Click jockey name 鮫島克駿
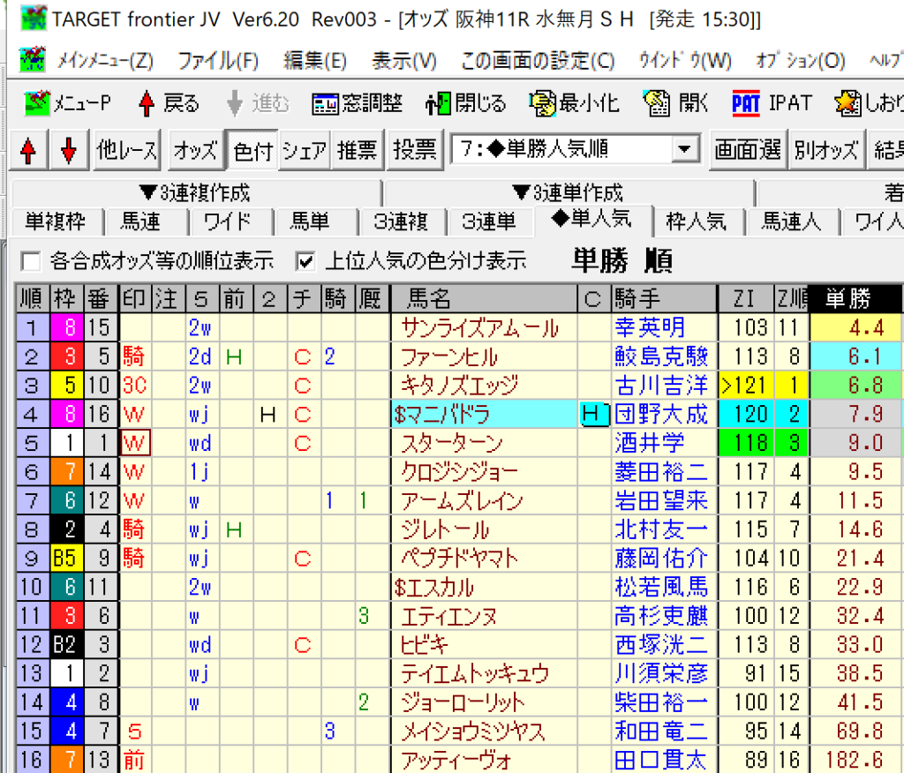 (x=661, y=356)
